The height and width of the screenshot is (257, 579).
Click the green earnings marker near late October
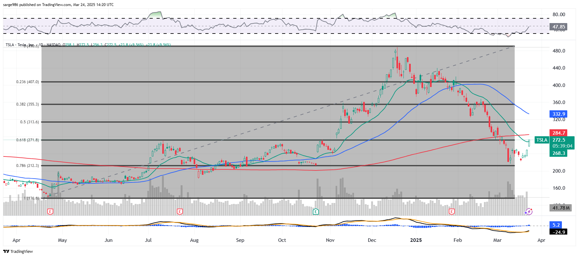[x=315, y=212]
